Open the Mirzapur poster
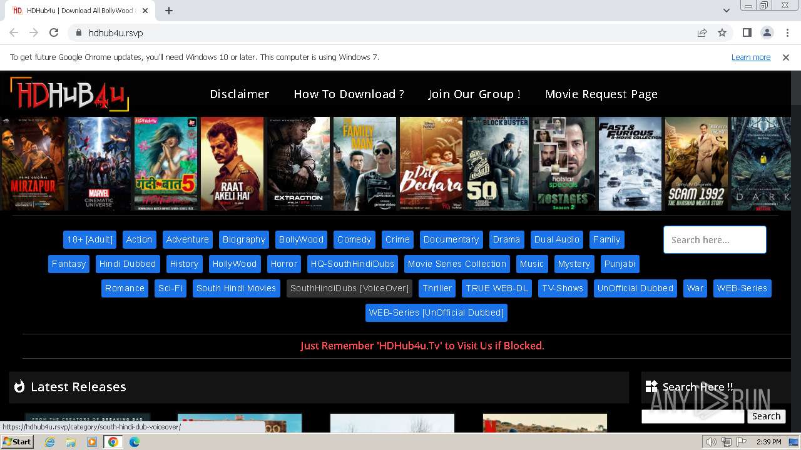Screen dimensions: 801x450 point(33,164)
